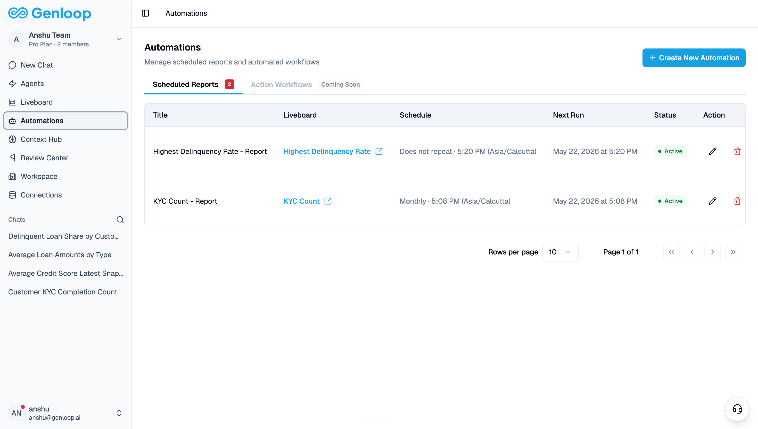Viewport: 758px width, 429px height.
Task: Open chat Average Loan Amounts by Type
Action: click(x=60, y=255)
